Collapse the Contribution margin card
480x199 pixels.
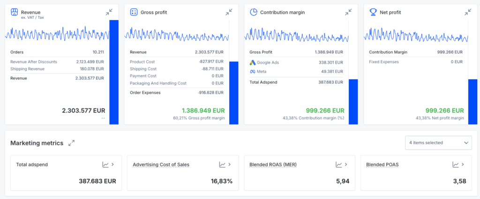tap(348, 12)
